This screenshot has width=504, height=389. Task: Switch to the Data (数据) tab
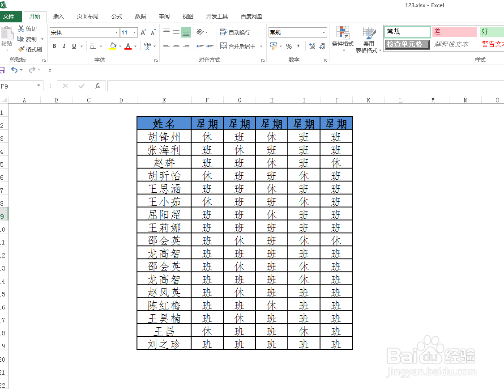141,17
